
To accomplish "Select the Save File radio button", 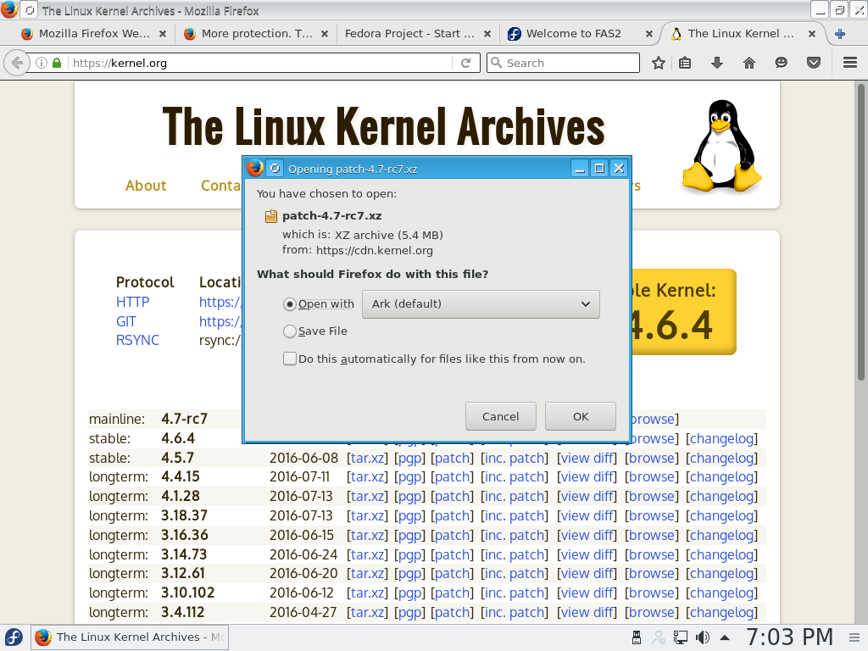I will 290,331.
